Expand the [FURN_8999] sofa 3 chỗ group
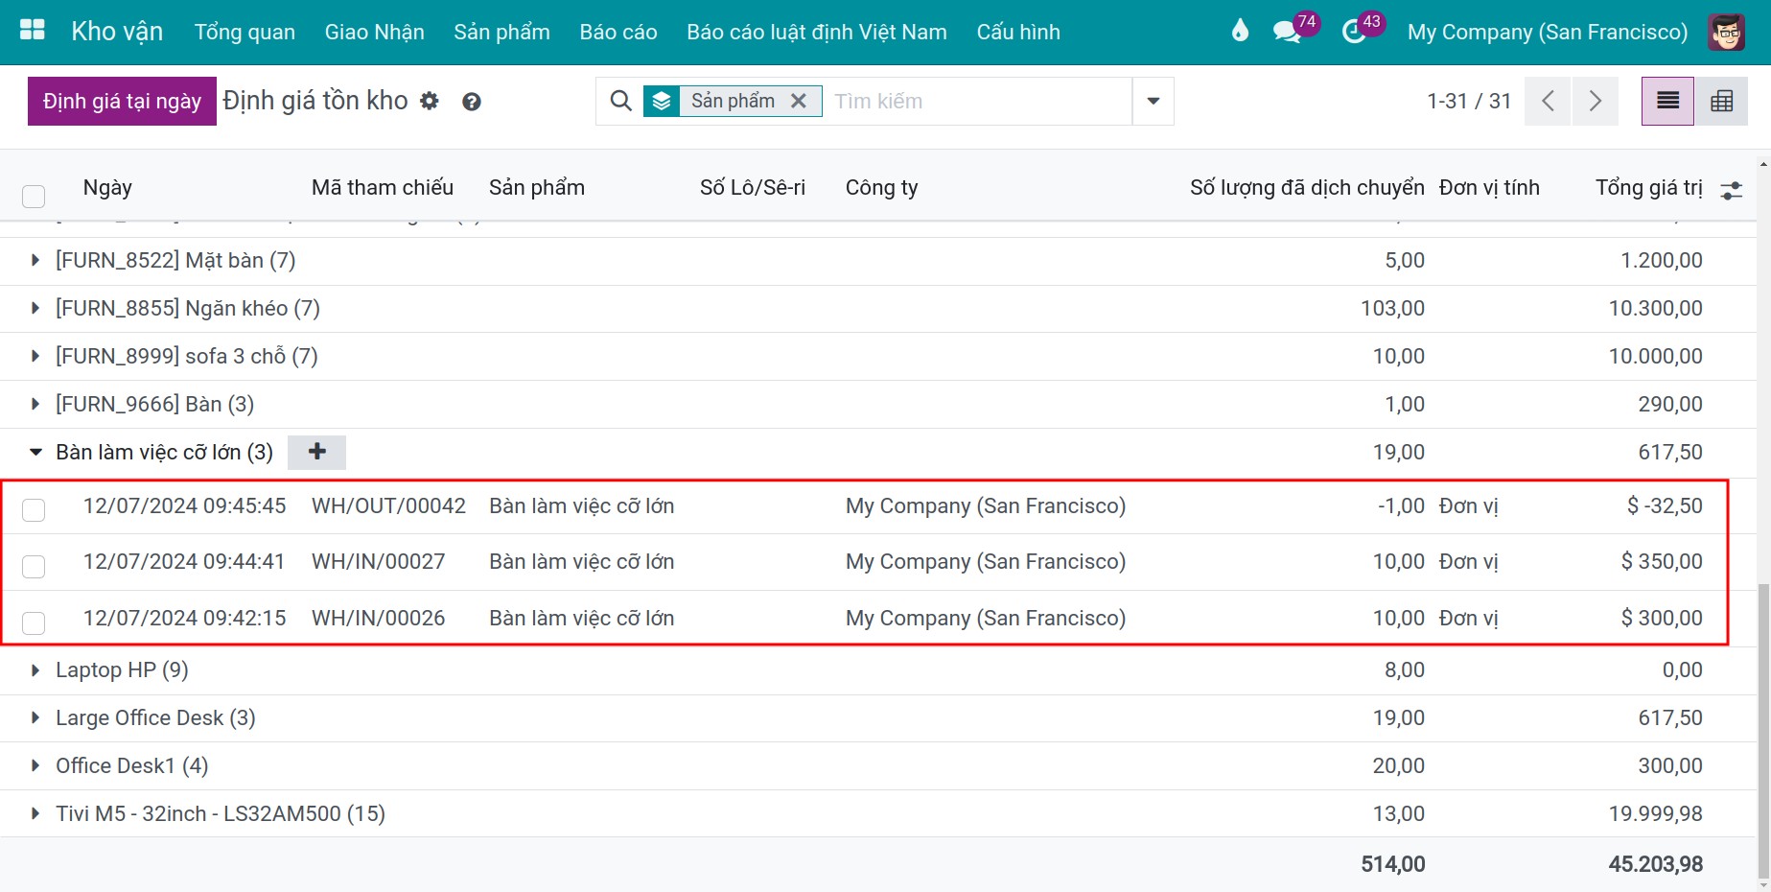 (35, 356)
